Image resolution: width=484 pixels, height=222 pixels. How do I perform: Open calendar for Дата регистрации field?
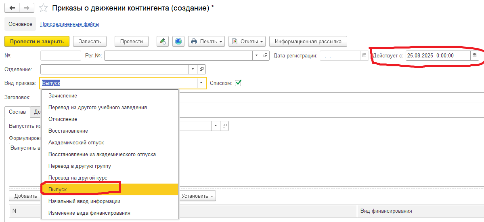pos(364,55)
